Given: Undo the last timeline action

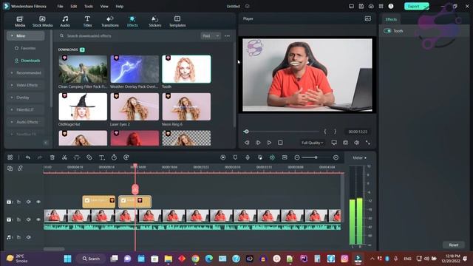Looking at the screenshot, I should pos(28,157).
